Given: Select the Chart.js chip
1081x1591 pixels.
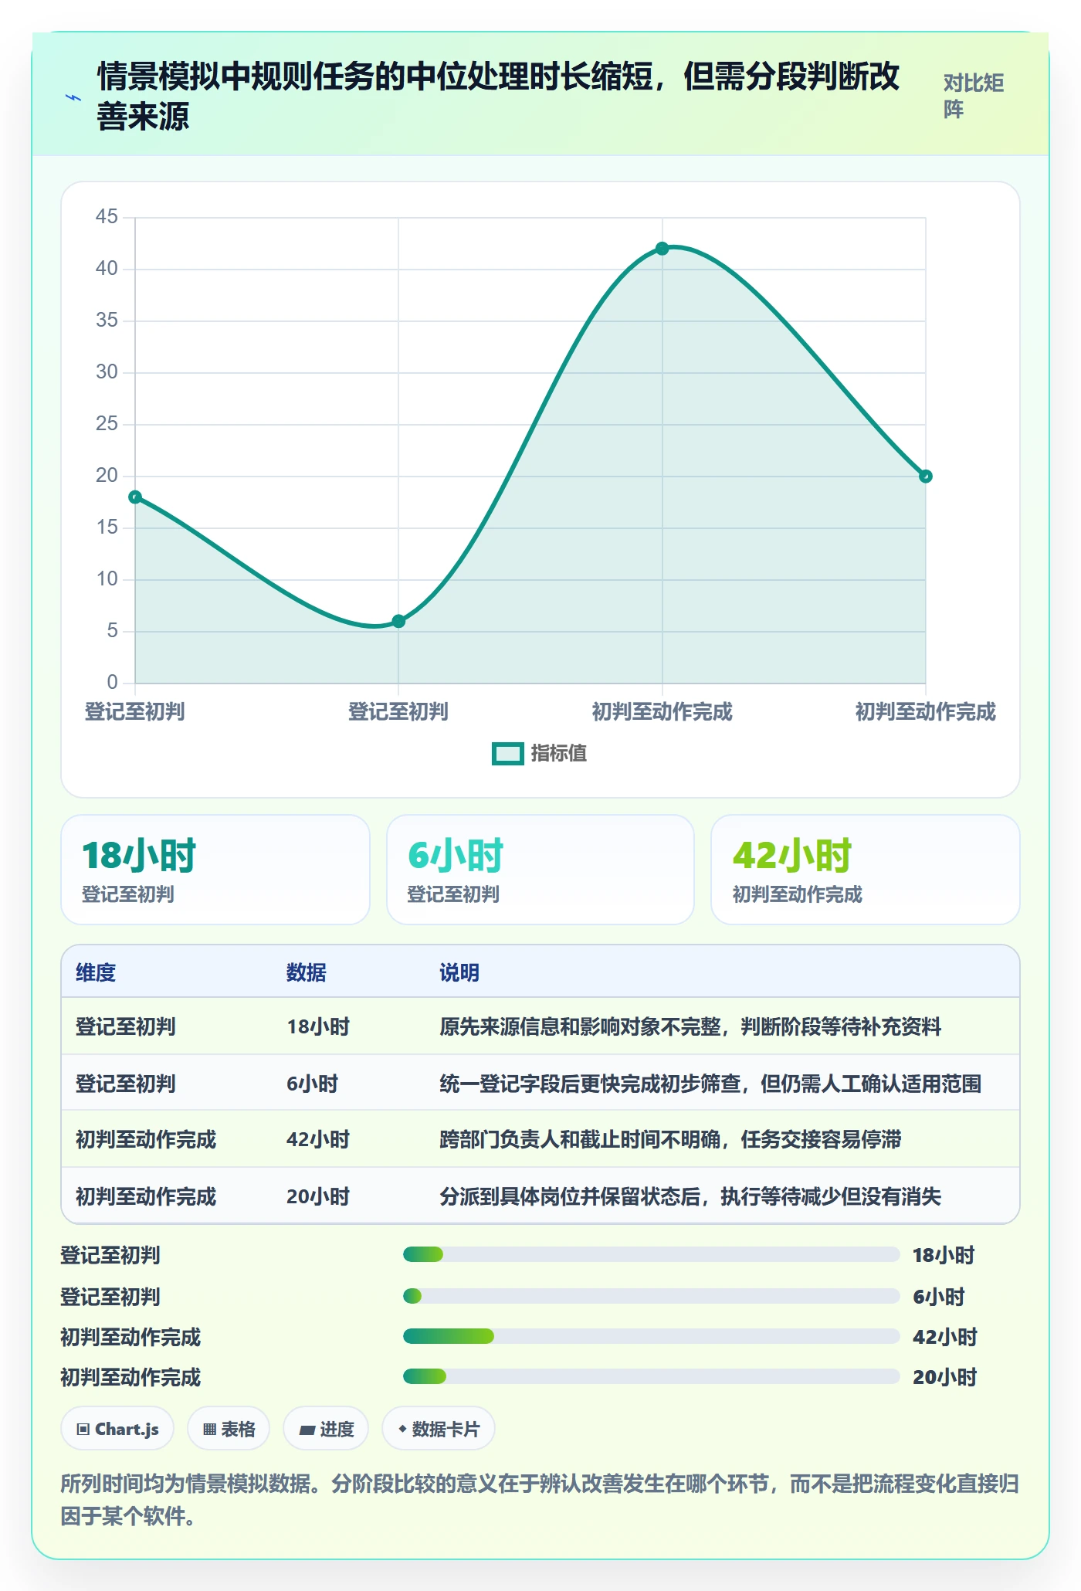Looking at the screenshot, I should 117,1429.
